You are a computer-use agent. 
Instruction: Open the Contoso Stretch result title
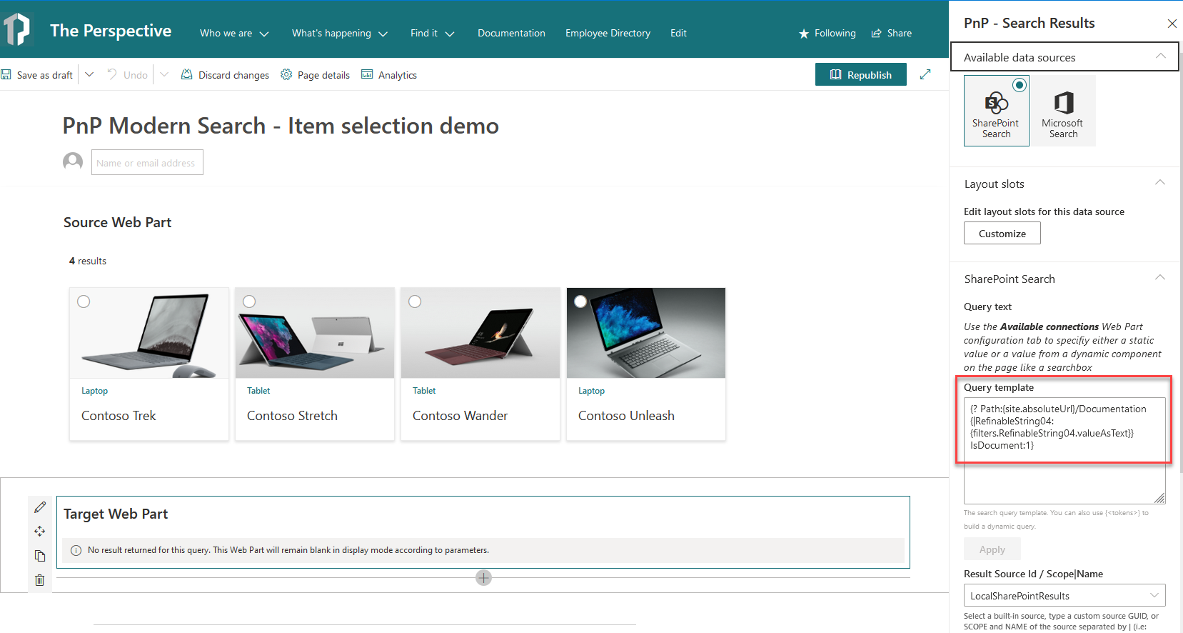[292, 416]
